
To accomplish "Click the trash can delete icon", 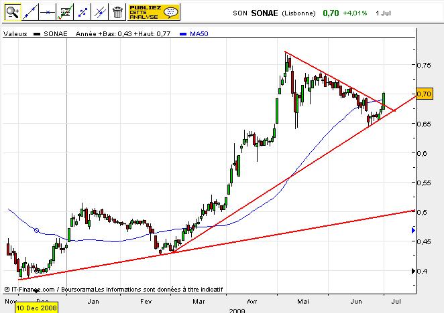I will [x=117, y=12].
